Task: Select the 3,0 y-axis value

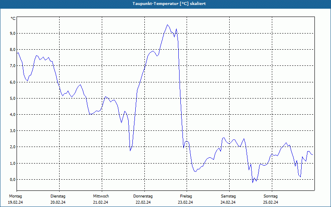Action: point(12,131)
